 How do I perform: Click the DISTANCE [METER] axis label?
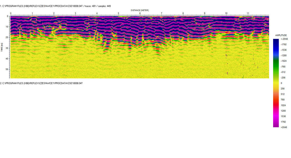[x=140, y=10]
